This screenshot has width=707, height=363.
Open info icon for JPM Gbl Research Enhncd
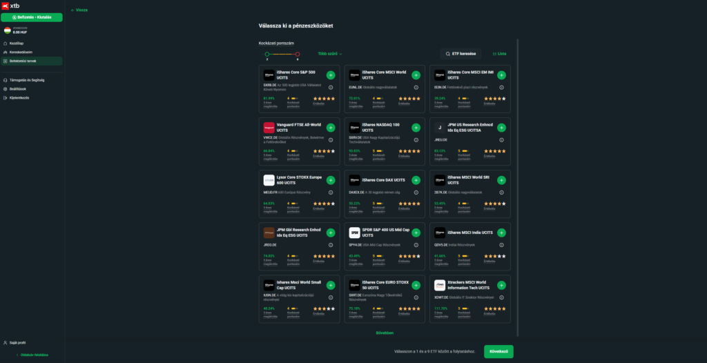(331, 245)
